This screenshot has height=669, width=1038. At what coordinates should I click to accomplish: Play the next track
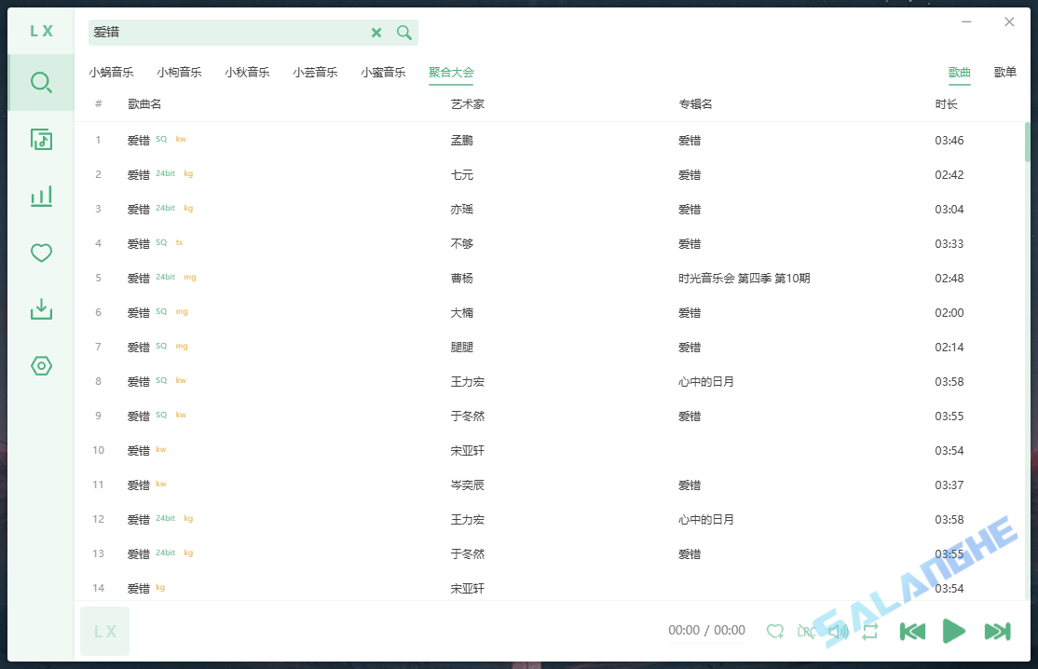(996, 631)
